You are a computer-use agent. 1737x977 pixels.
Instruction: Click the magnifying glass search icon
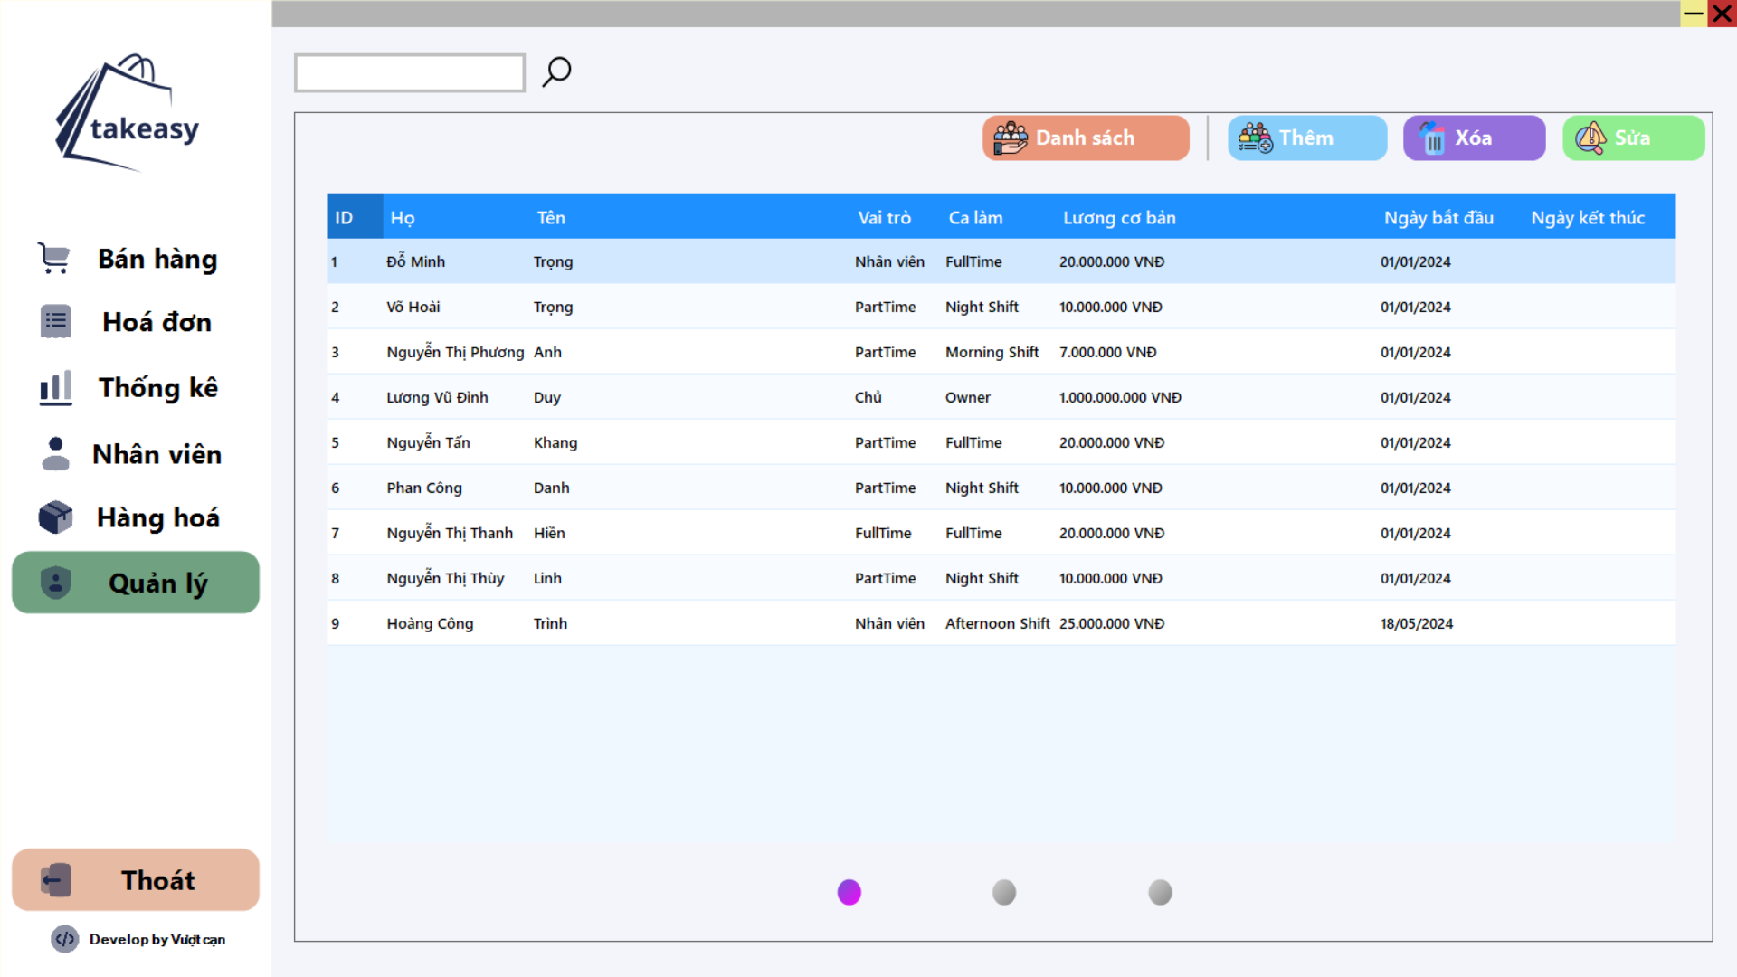click(556, 71)
